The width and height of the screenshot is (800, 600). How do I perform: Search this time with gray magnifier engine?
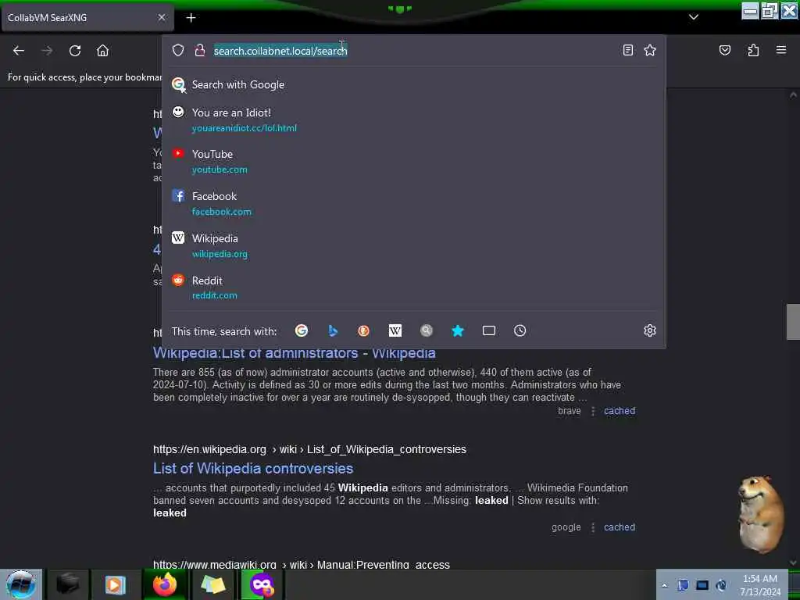coord(427,330)
